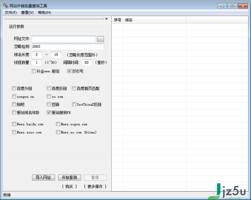Click the 导入网址 button
The image size is (251, 200).
(44, 177)
